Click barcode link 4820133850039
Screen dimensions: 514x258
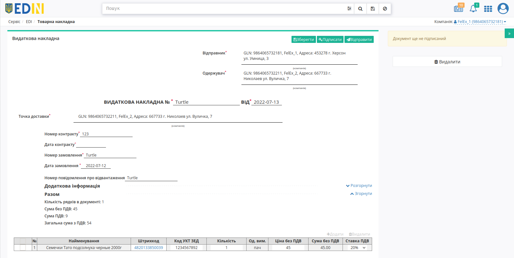149,248
